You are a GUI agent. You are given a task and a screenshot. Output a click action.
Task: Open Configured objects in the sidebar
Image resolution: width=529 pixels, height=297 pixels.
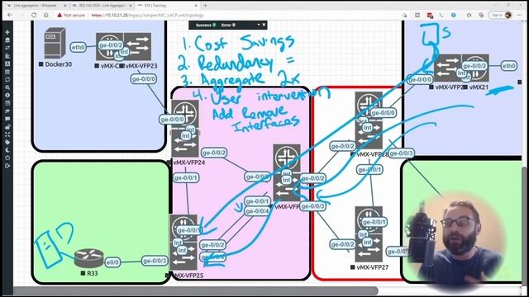tap(7, 72)
